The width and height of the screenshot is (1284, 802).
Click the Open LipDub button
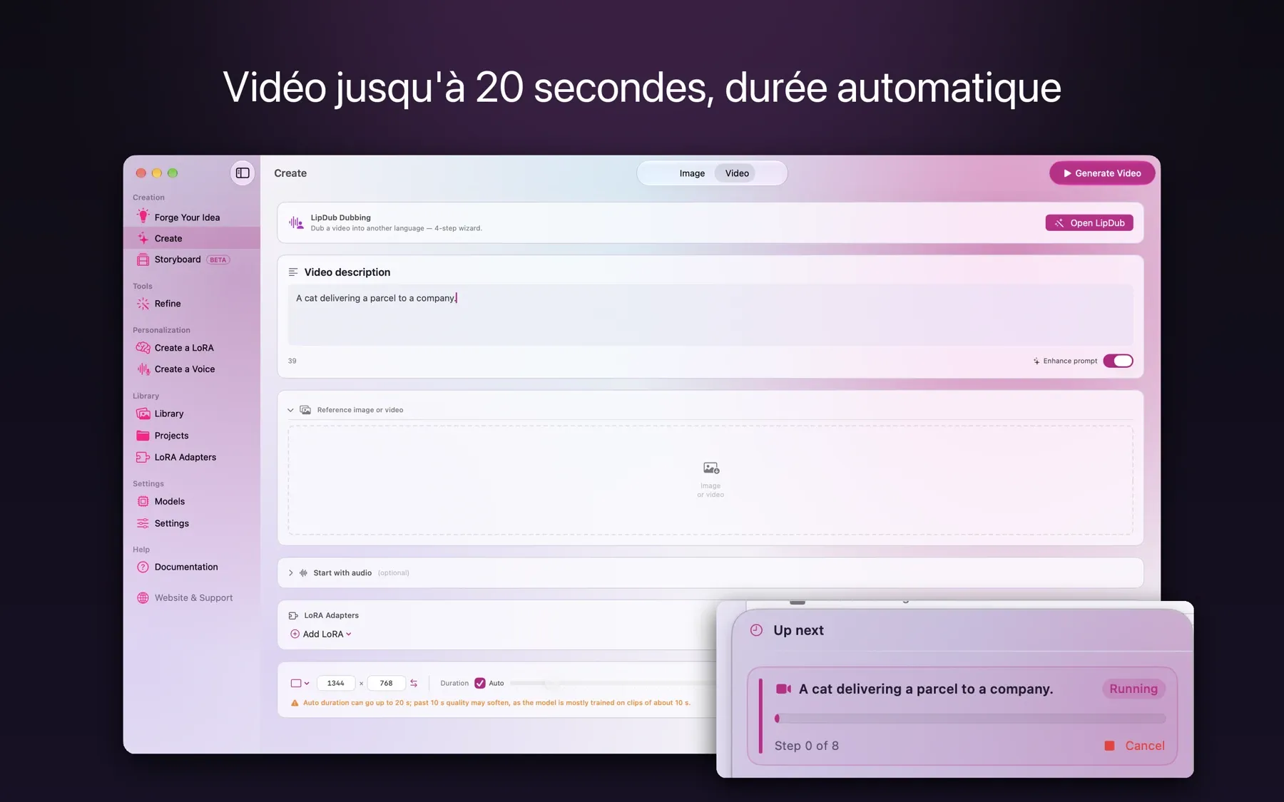click(1089, 223)
